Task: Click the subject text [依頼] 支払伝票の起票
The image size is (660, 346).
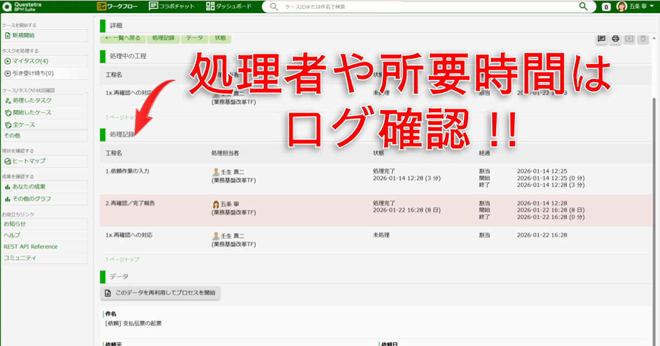Action: tap(133, 323)
